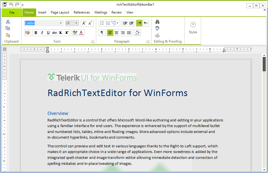The width and height of the screenshot is (268, 173).
Task: Toggle show formatting symbols pilcrow
Action: coord(102,33)
